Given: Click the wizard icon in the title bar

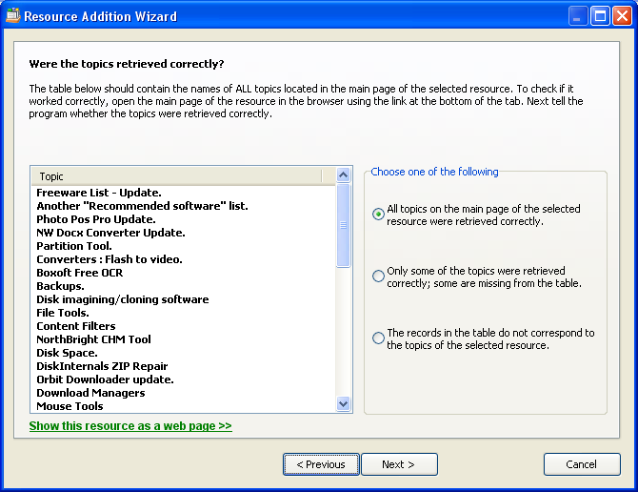Looking at the screenshot, I should click(x=12, y=16).
